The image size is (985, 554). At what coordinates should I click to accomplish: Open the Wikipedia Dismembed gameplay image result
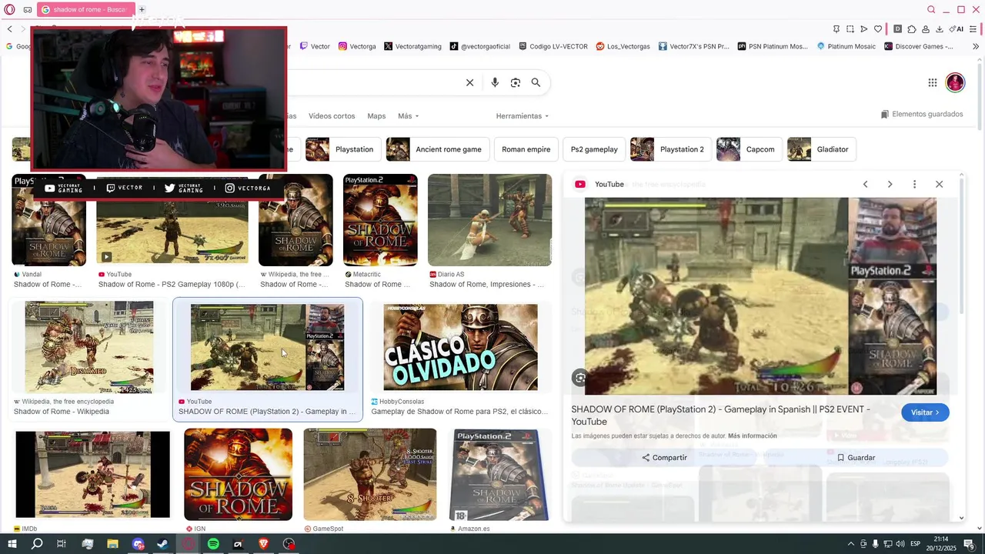(x=89, y=347)
